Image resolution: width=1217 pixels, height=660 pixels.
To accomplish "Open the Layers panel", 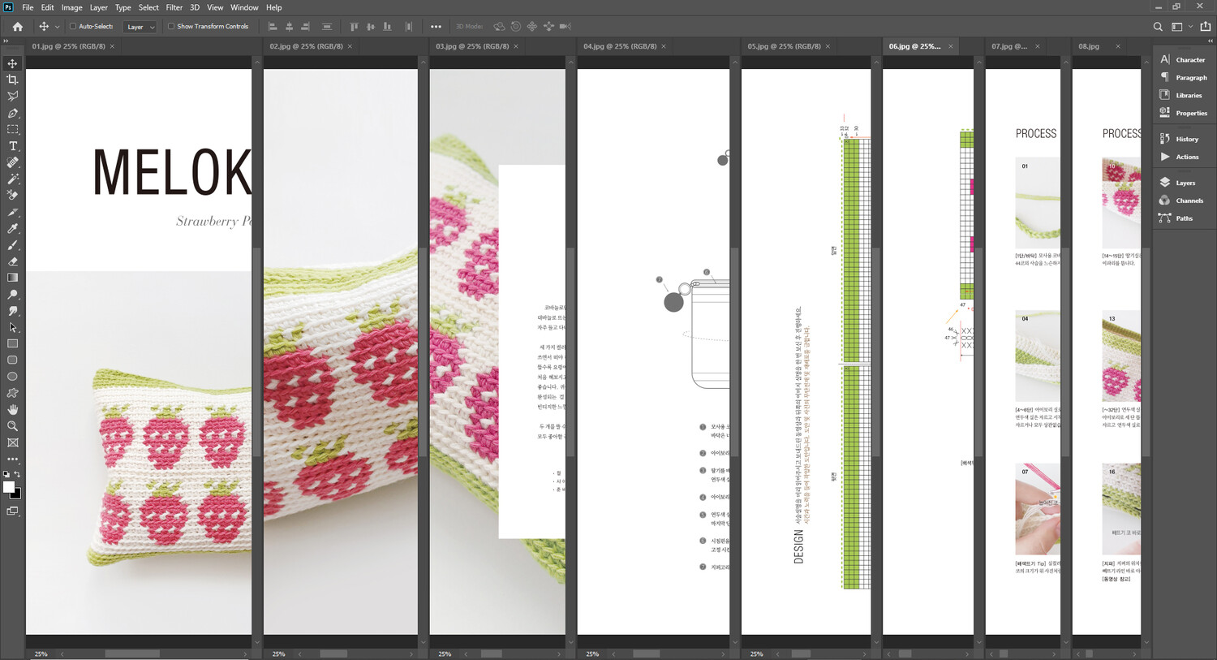I will tap(1185, 183).
